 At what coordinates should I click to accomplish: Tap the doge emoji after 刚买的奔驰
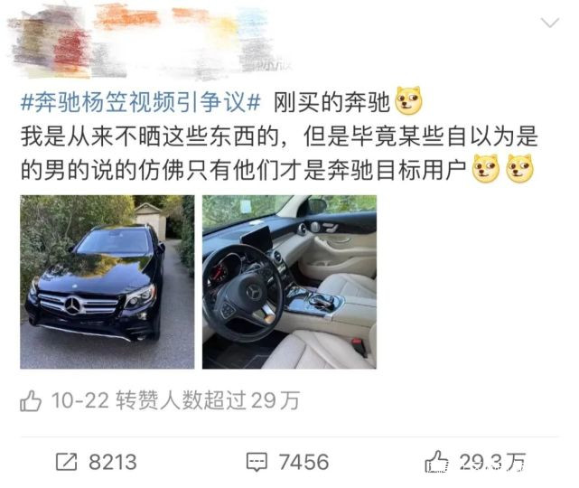coord(408,100)
